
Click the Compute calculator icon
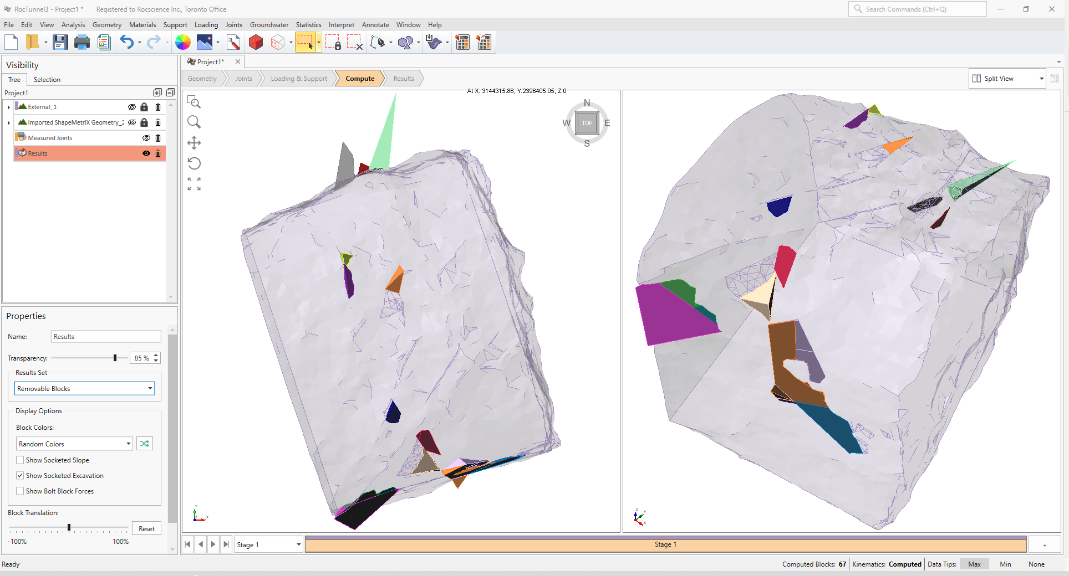coord(462,42)
